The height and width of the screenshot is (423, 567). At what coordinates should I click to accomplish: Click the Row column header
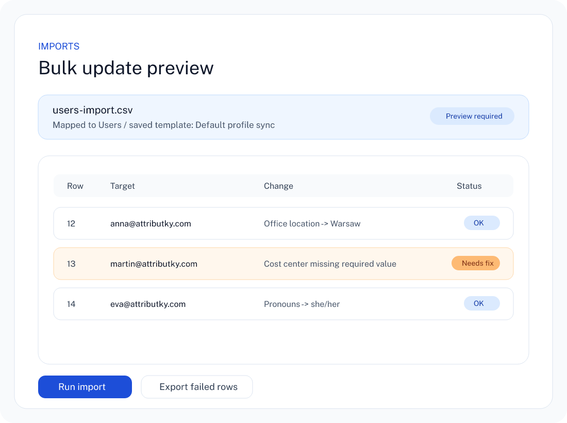(x=75, y=186)
